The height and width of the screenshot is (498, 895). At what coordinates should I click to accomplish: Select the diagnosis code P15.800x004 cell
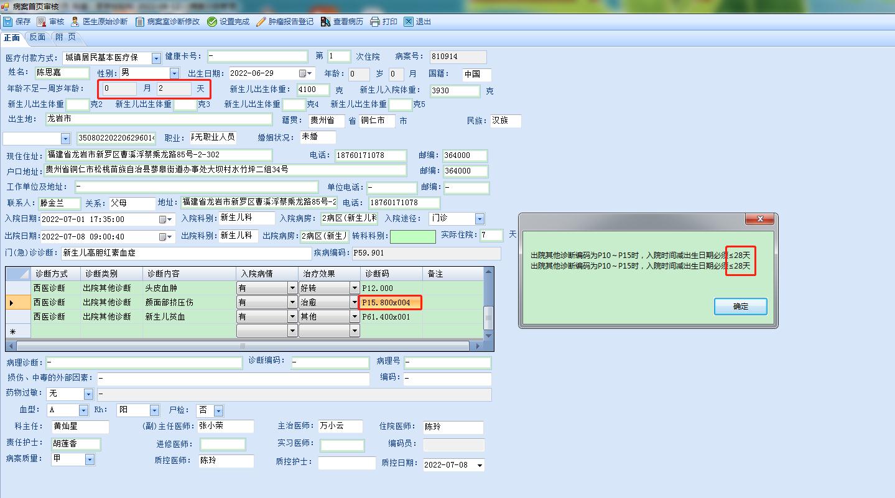390,303
